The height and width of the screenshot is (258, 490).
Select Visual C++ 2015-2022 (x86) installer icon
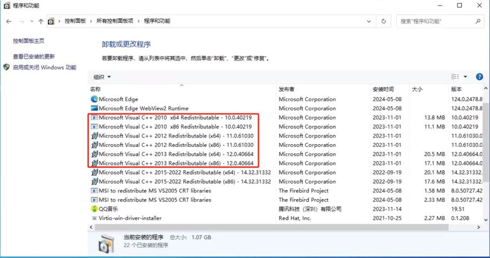tap(94, 181)
